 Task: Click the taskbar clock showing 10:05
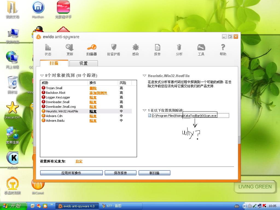coord(273,206)
